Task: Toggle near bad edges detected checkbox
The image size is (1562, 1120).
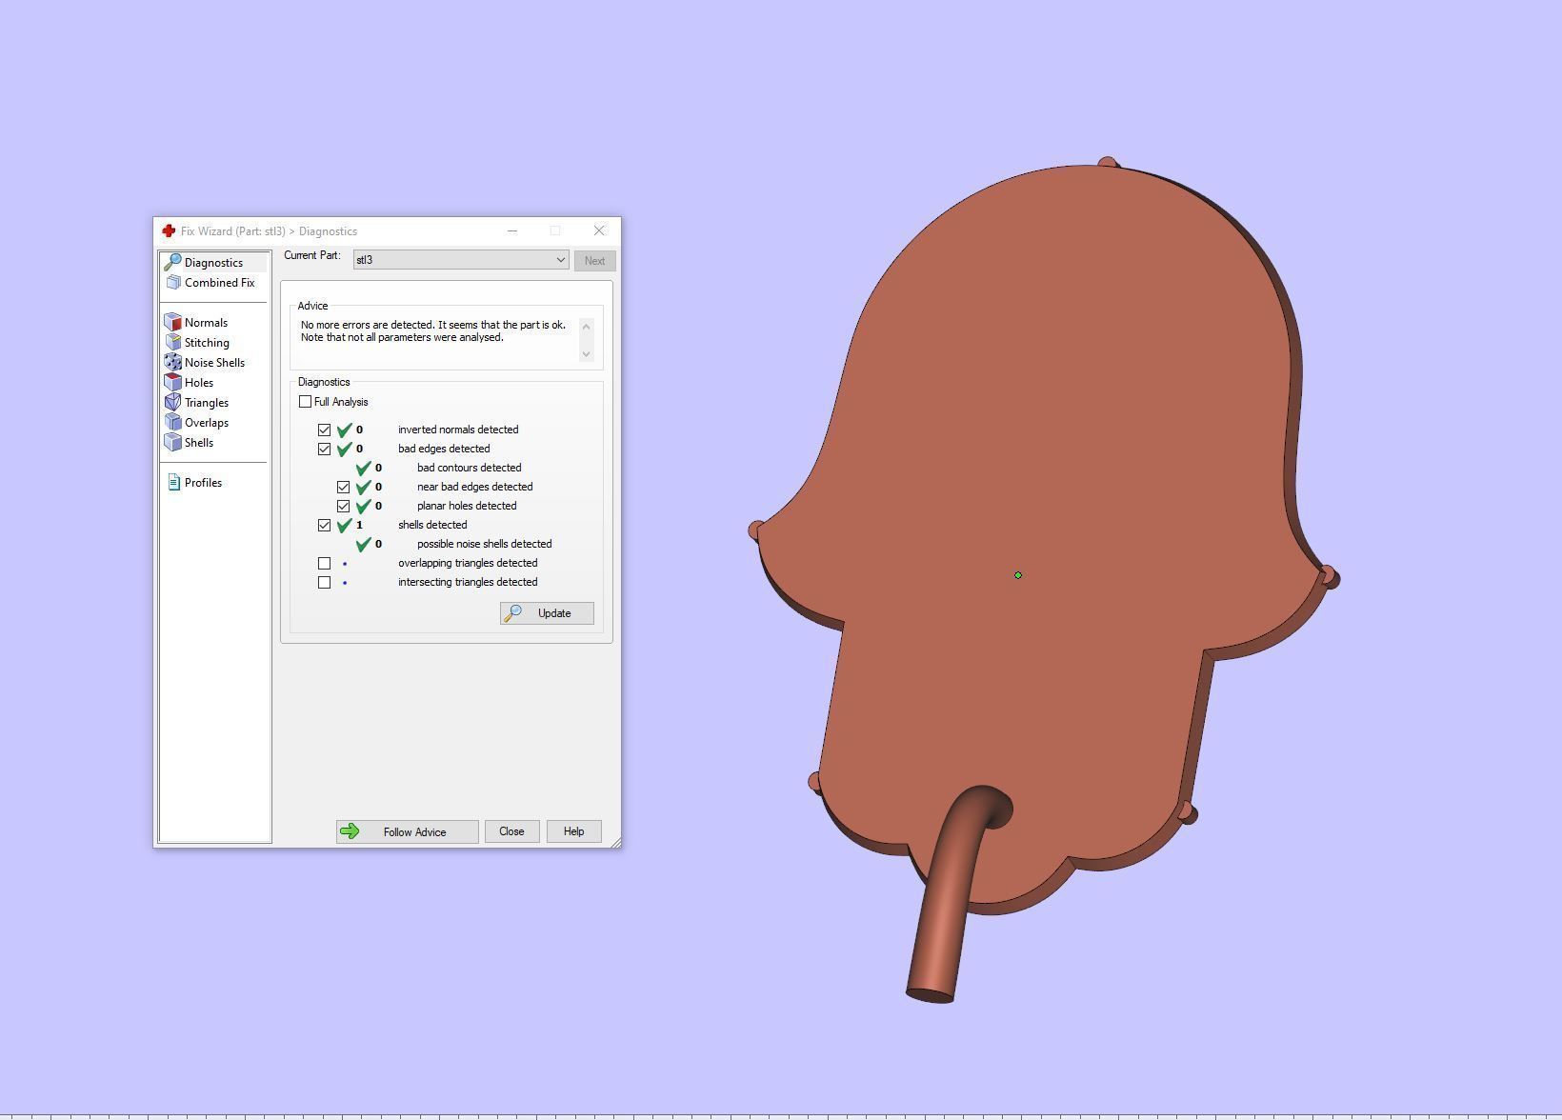Action: (343, 487)
